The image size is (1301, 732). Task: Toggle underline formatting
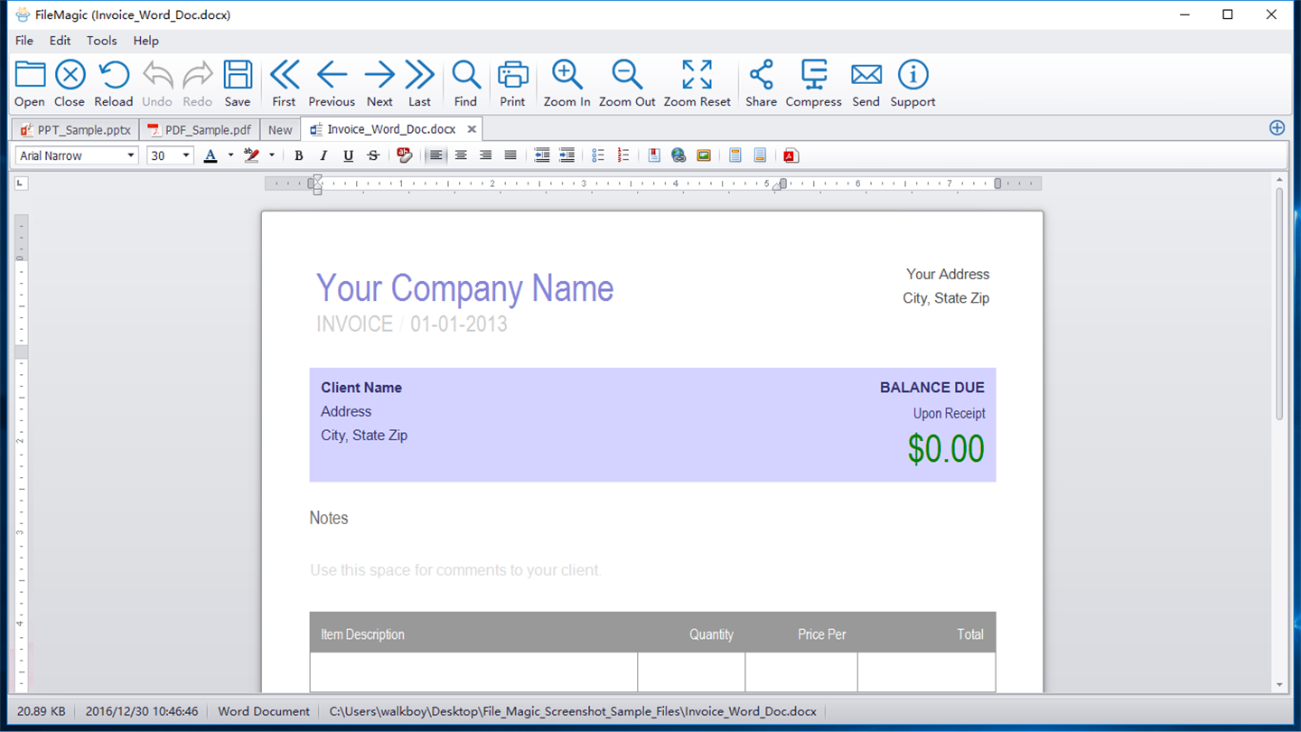pyautogui.click(x=348, y=155)
